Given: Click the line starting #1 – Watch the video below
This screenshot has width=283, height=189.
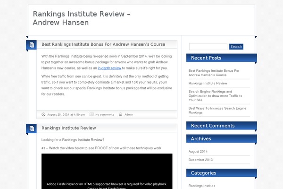Looking at the screenshot, I should 101,148.
